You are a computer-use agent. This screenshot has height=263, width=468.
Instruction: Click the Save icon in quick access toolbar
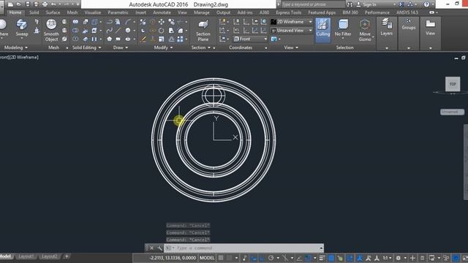point(28,4)
